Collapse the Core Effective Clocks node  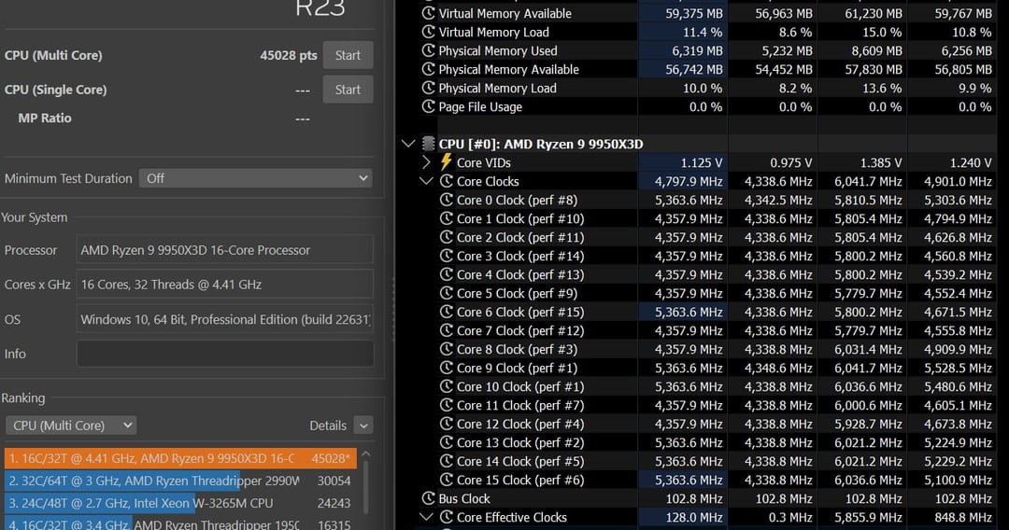pos(426,517)
